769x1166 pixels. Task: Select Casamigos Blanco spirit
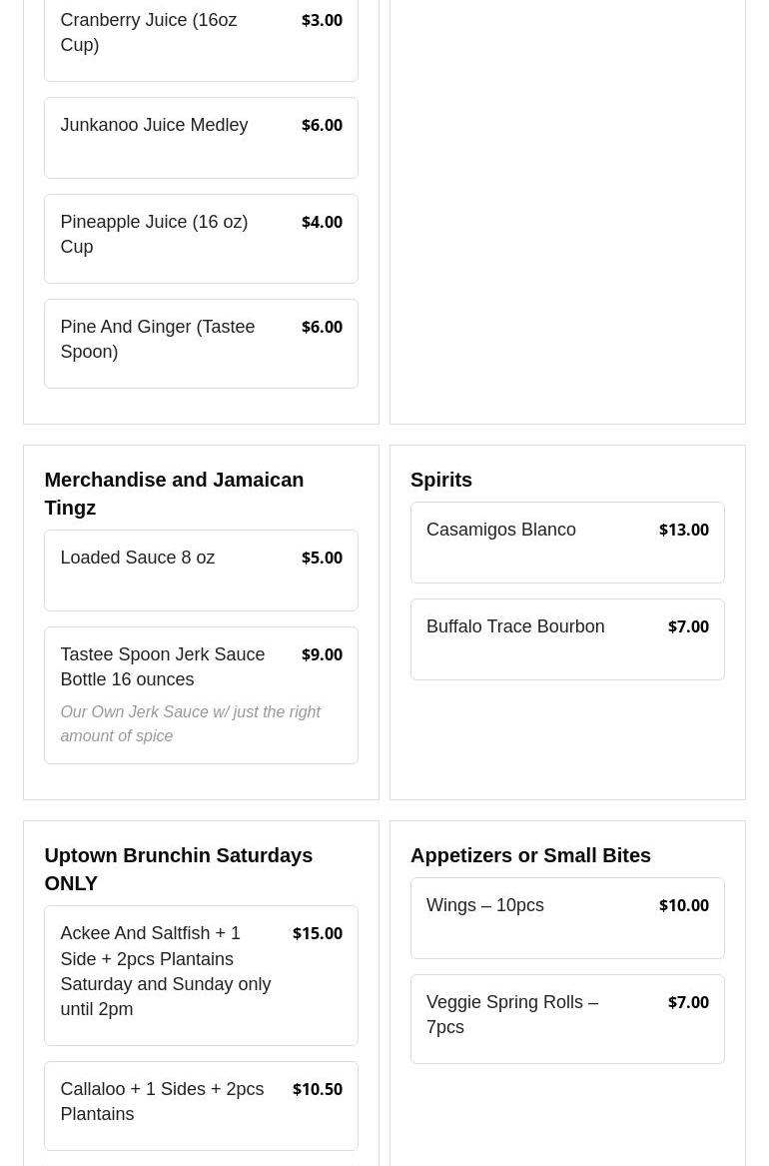coord(567,543)
